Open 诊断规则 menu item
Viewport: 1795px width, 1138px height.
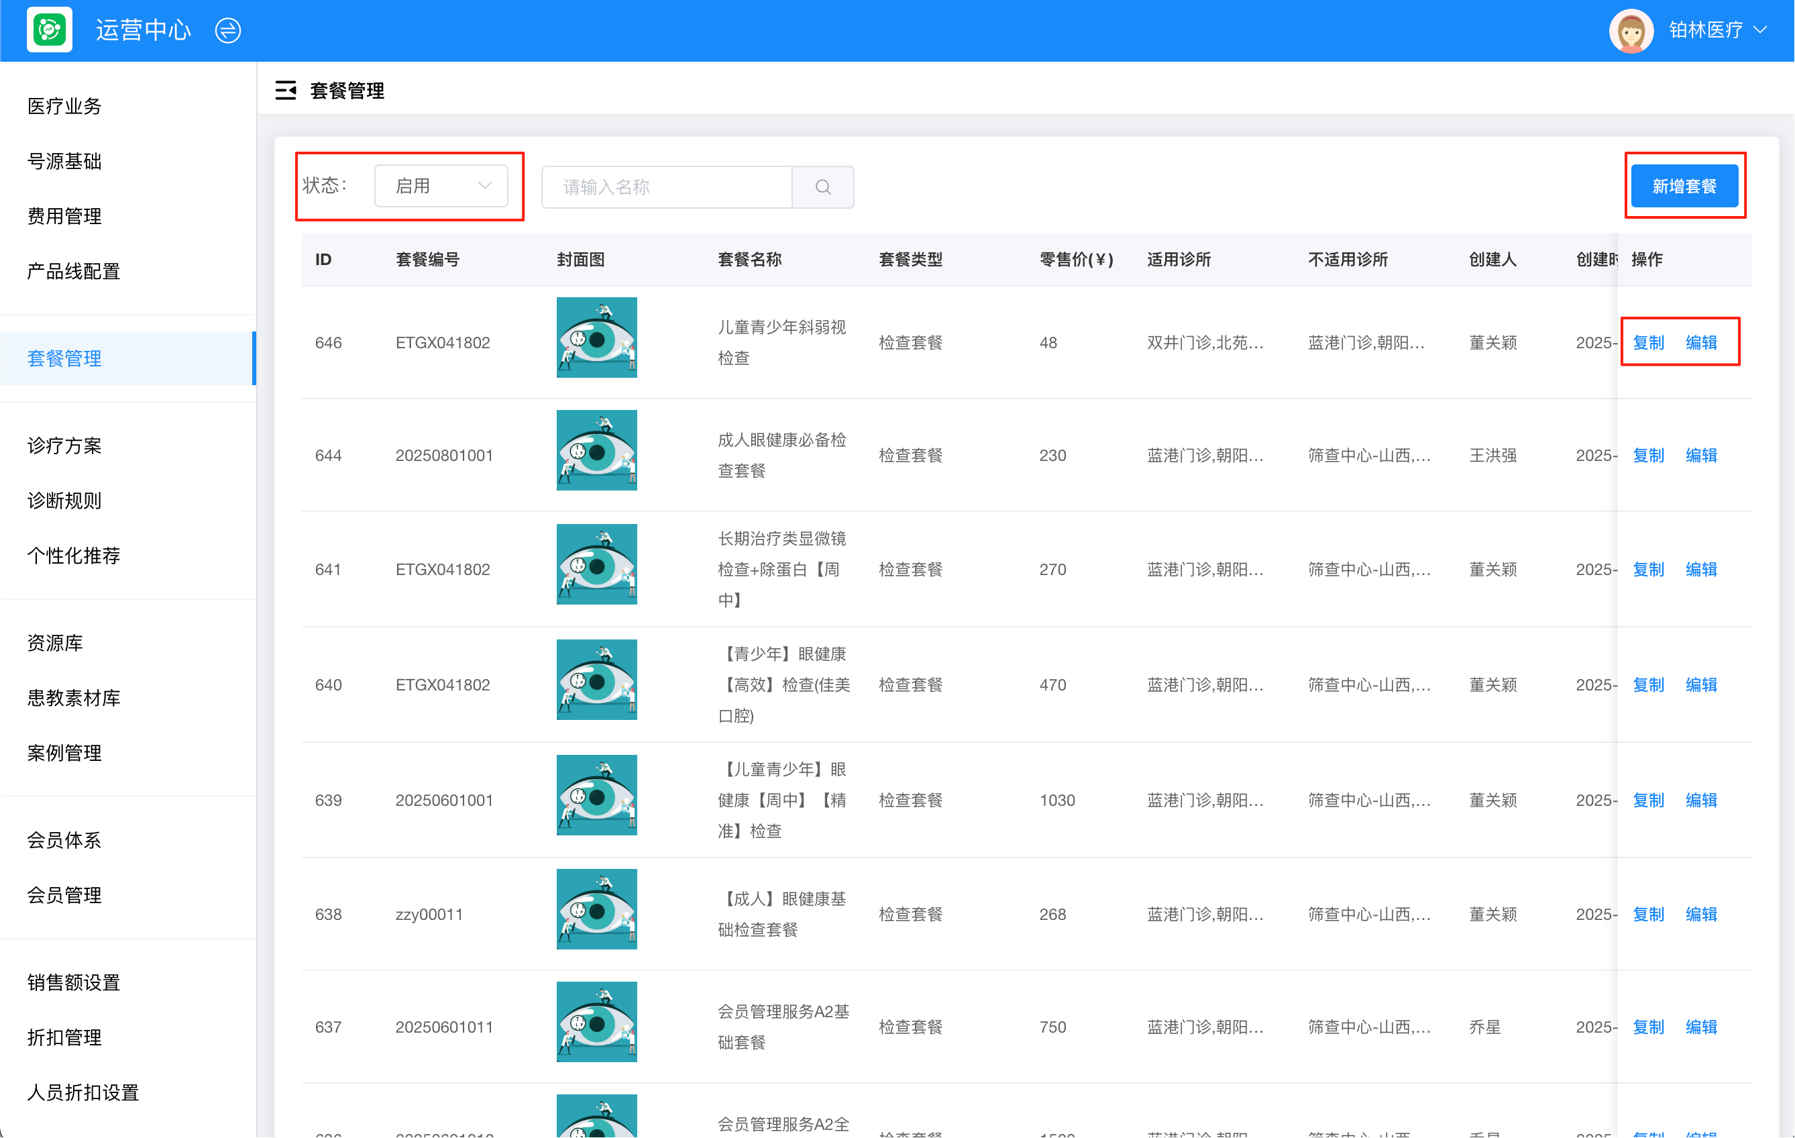pyautogui.click(x=65, y=501)
